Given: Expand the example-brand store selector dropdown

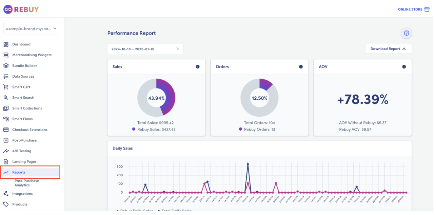Looking at the screenshot, I should tap(31, 29).
